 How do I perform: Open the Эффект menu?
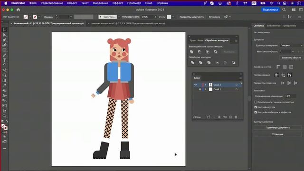[118, 3]
